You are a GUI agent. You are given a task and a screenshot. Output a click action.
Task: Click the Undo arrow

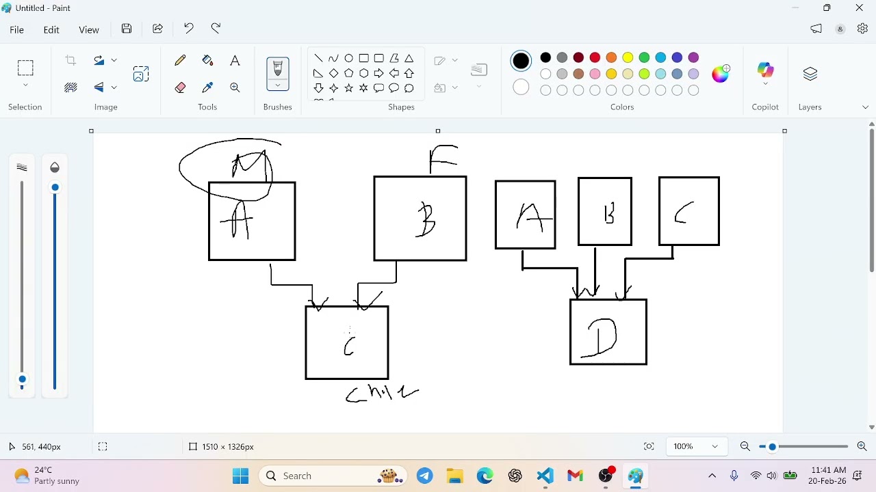pos(189,29)
